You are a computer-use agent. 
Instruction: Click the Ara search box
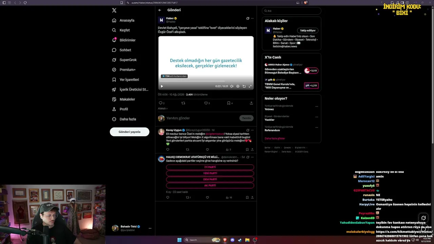[x=291, y=11]
